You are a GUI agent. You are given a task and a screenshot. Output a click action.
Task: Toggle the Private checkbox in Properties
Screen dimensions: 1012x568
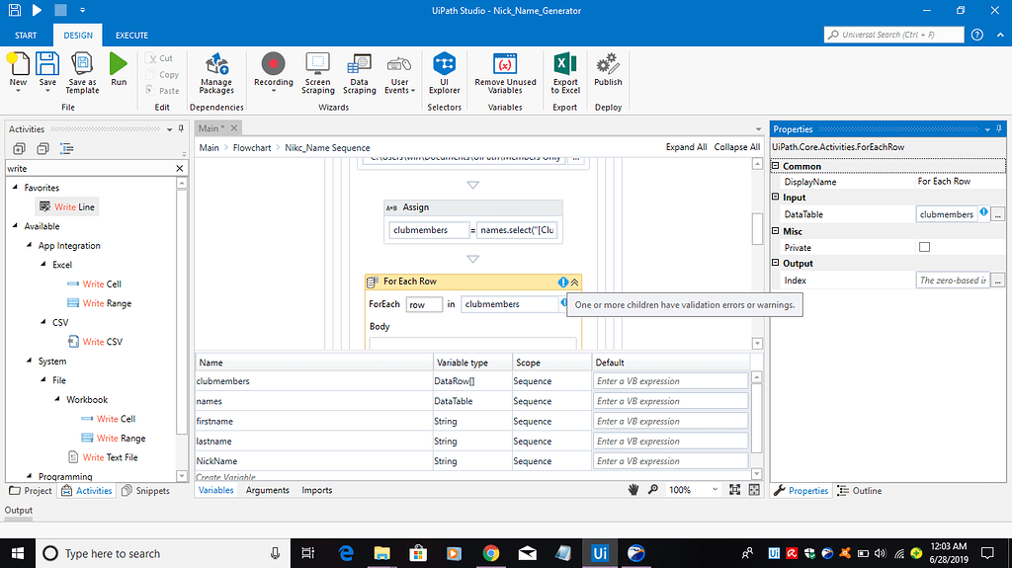tap(924, 247)
